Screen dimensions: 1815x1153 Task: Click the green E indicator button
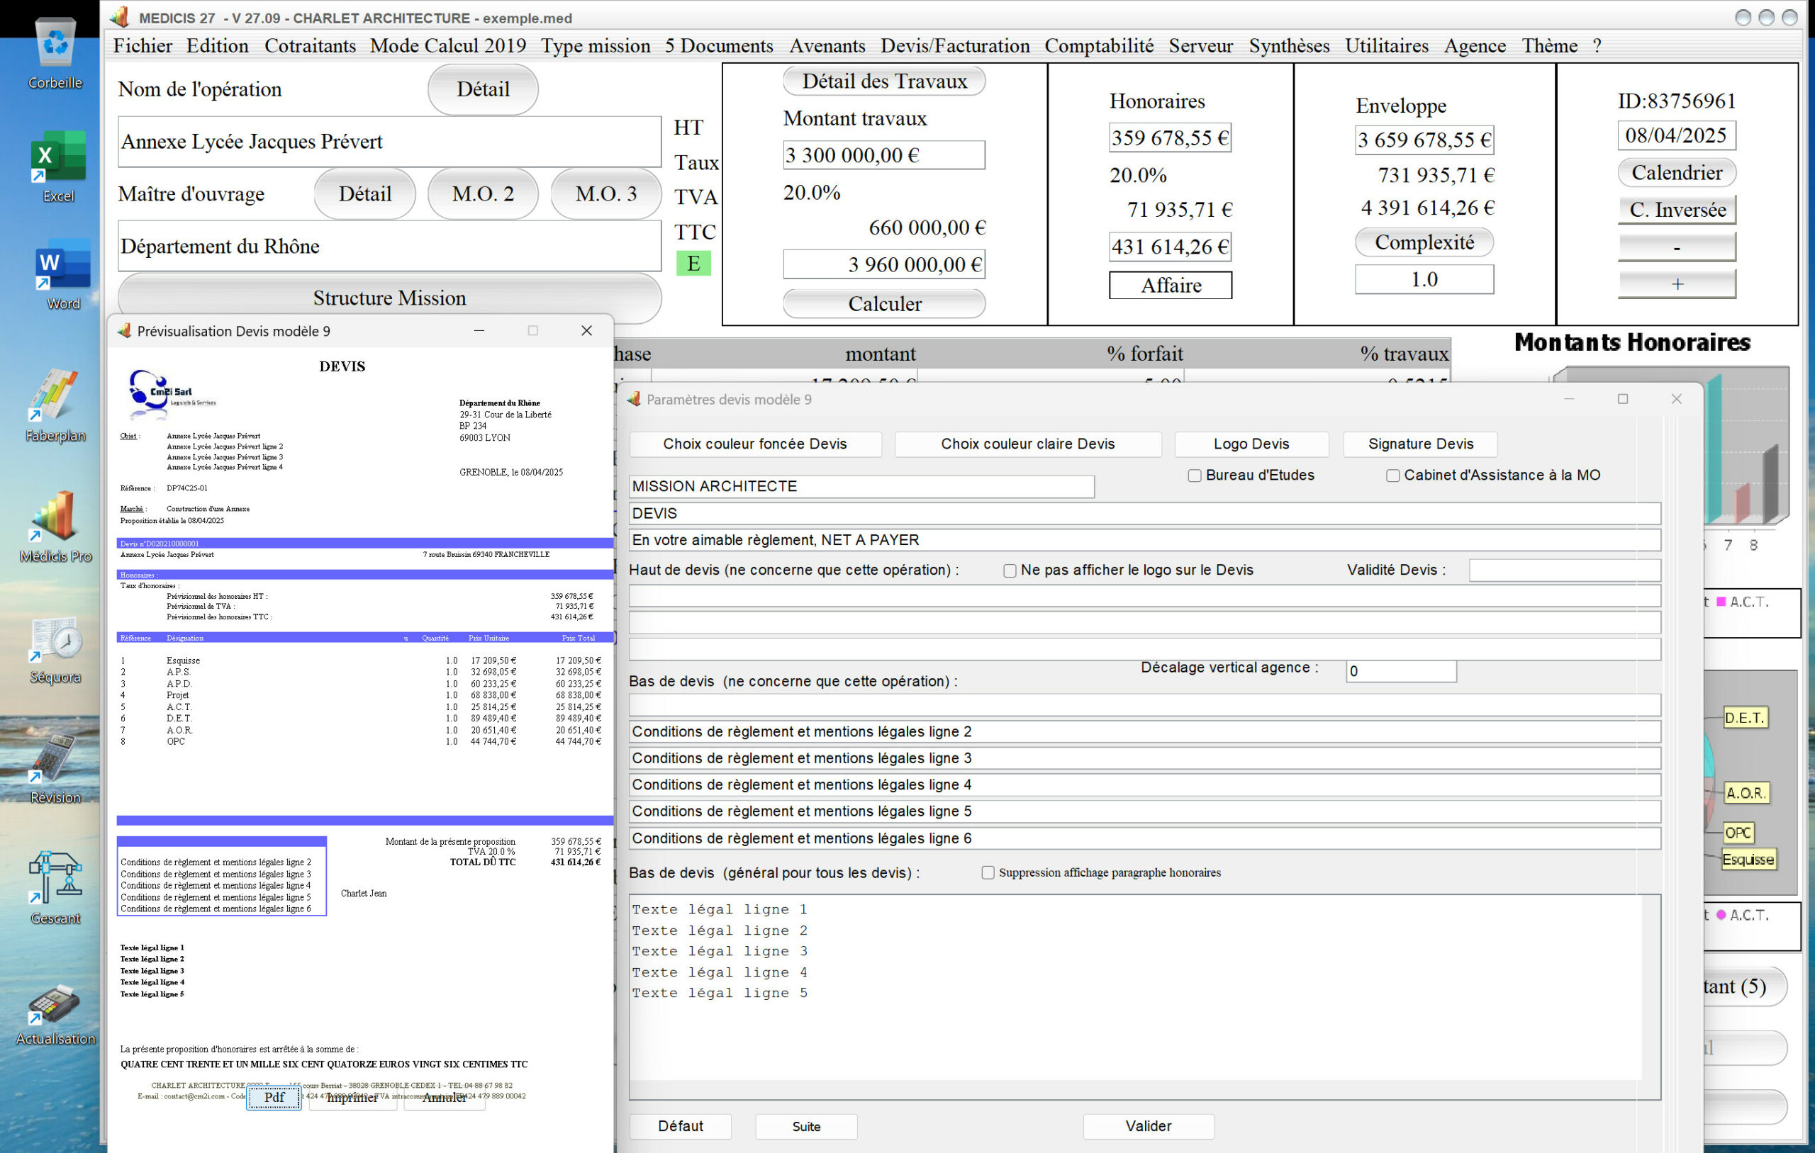pos(693,263)
